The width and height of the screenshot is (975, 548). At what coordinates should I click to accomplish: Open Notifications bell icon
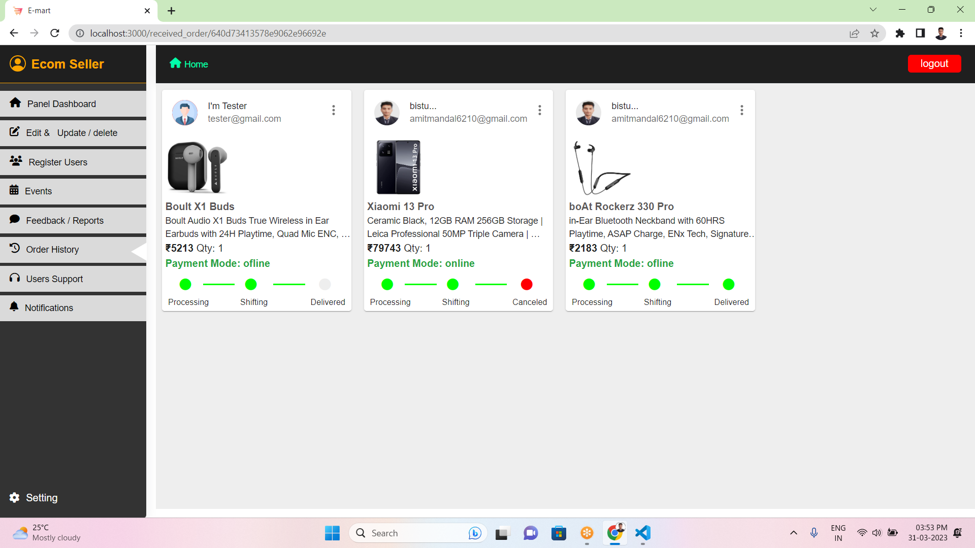click(14, 307)
